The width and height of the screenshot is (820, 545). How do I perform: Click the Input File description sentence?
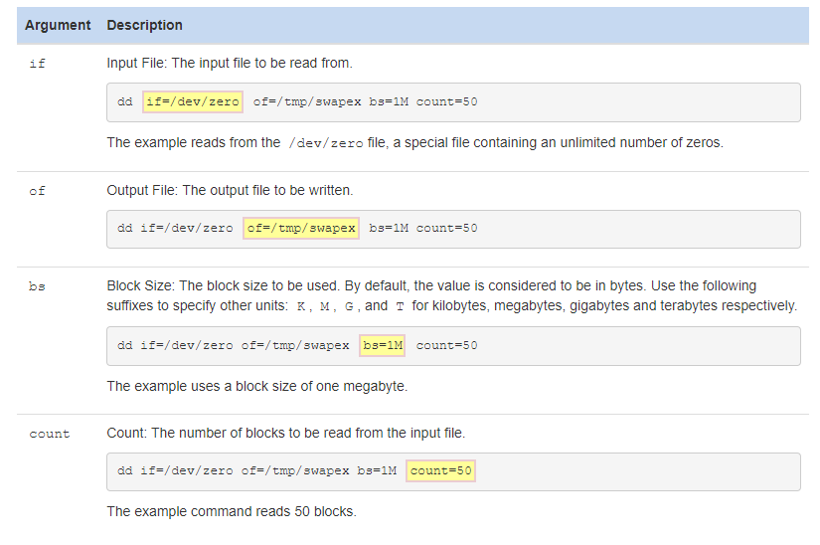pos(230,63)
